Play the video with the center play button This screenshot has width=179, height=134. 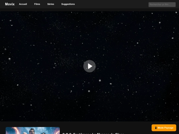(89, 66)
